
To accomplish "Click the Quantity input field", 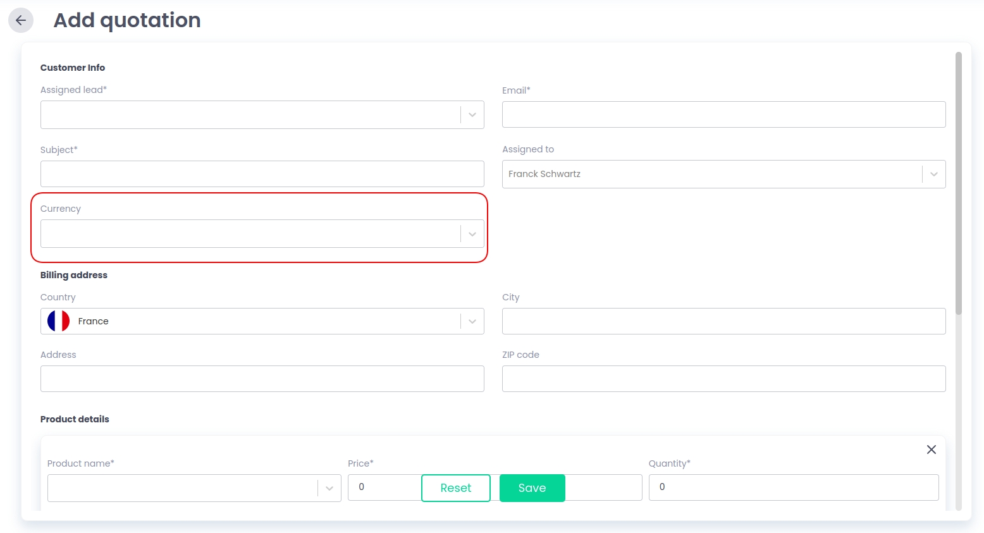I will 793,487.
